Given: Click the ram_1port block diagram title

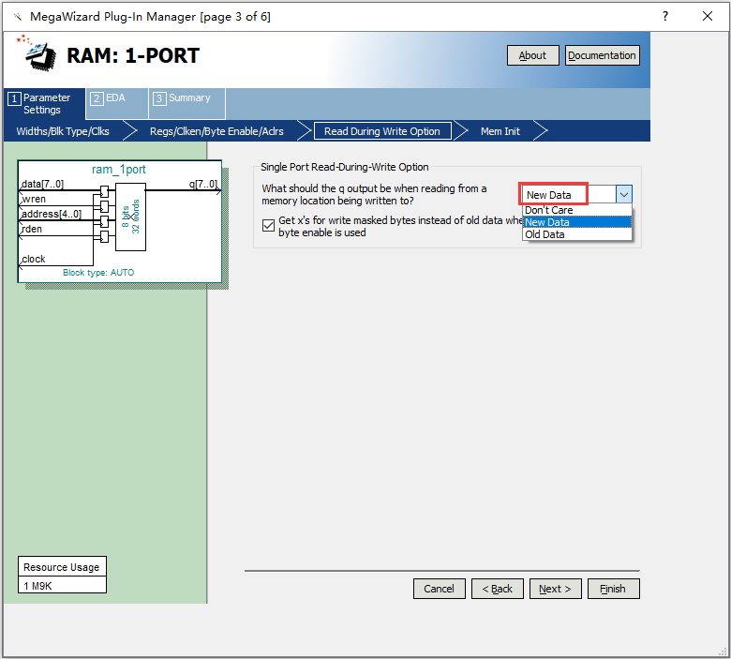Looking at the screenshot, I should click(119, 170).
